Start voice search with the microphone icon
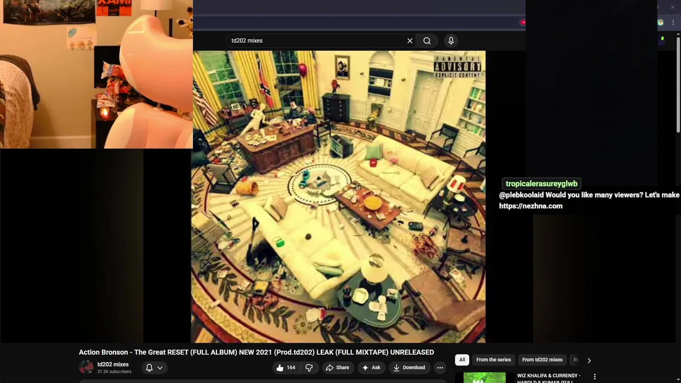Viewport: 681px width, 383px height. 451,40
